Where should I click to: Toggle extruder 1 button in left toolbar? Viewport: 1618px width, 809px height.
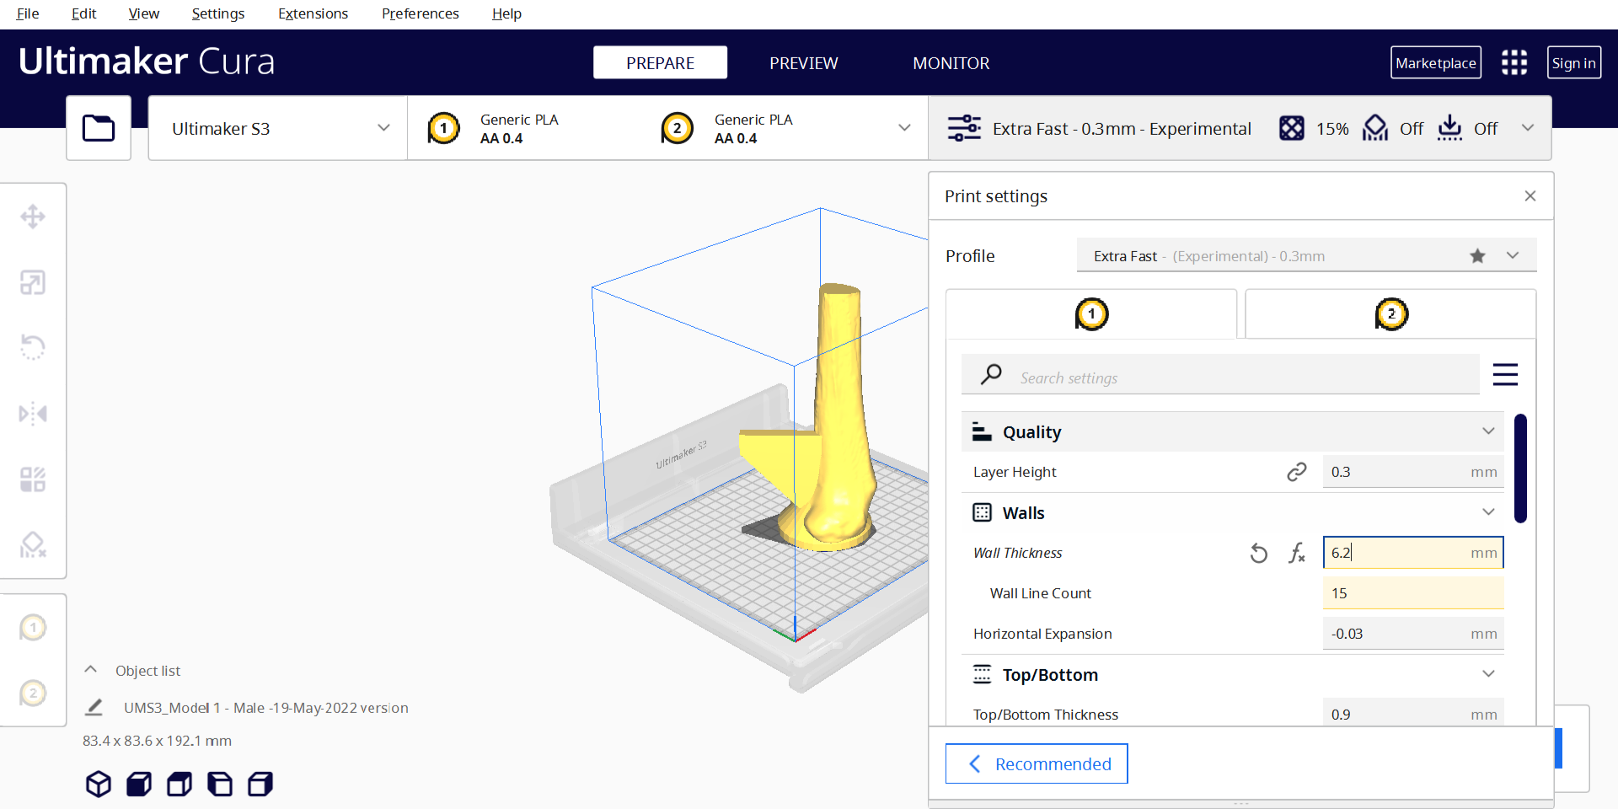(x=33, y=628)
